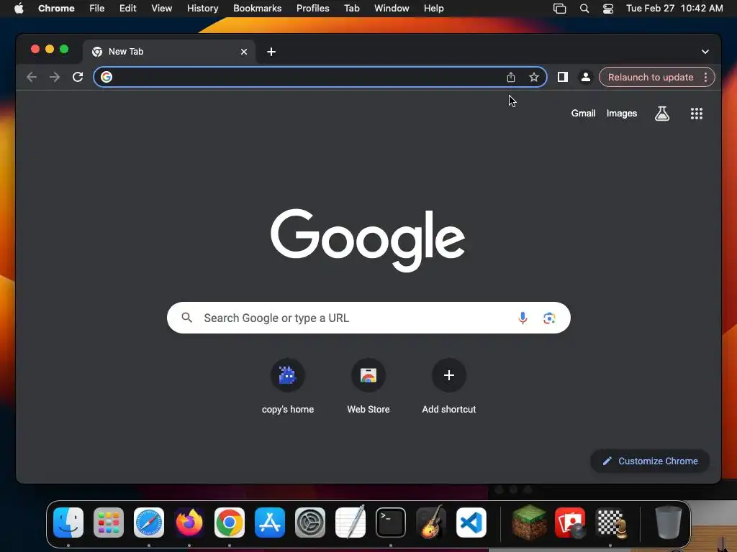The height and width of the screenshot is (552, 737).
Task: Launch Safari from the dock
Action: [x=148, y=523]
